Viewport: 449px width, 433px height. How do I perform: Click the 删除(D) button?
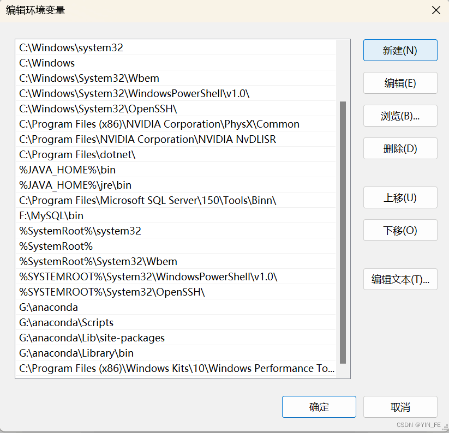[400, 148]
